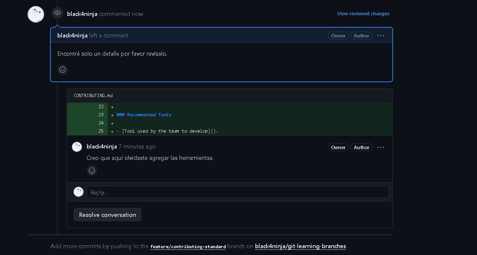Image resolution: width=477 pixels, height=255 pixels.
Task: Open the CONTRIBUTING.md file header
Action: 93,95
